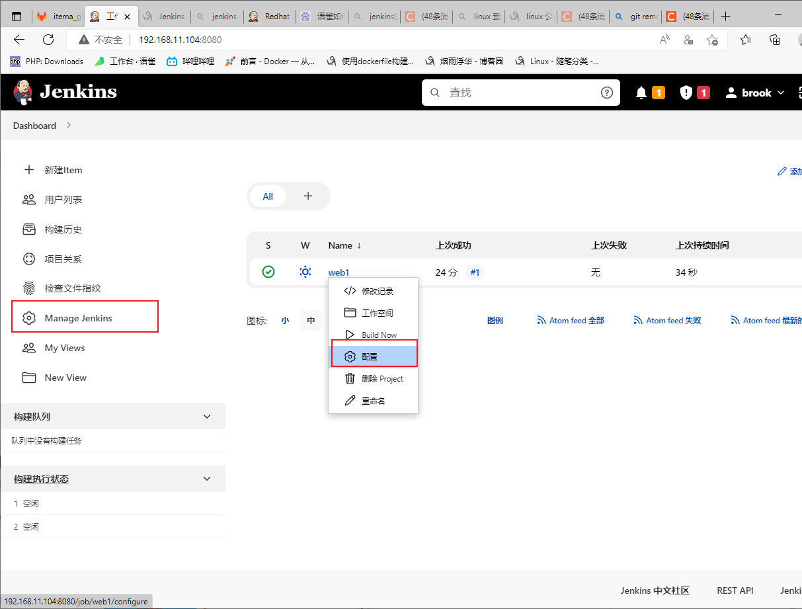This screenshot has width=802, height=609.
Task: Open Atom feed 全部 link
Action: 571,320
